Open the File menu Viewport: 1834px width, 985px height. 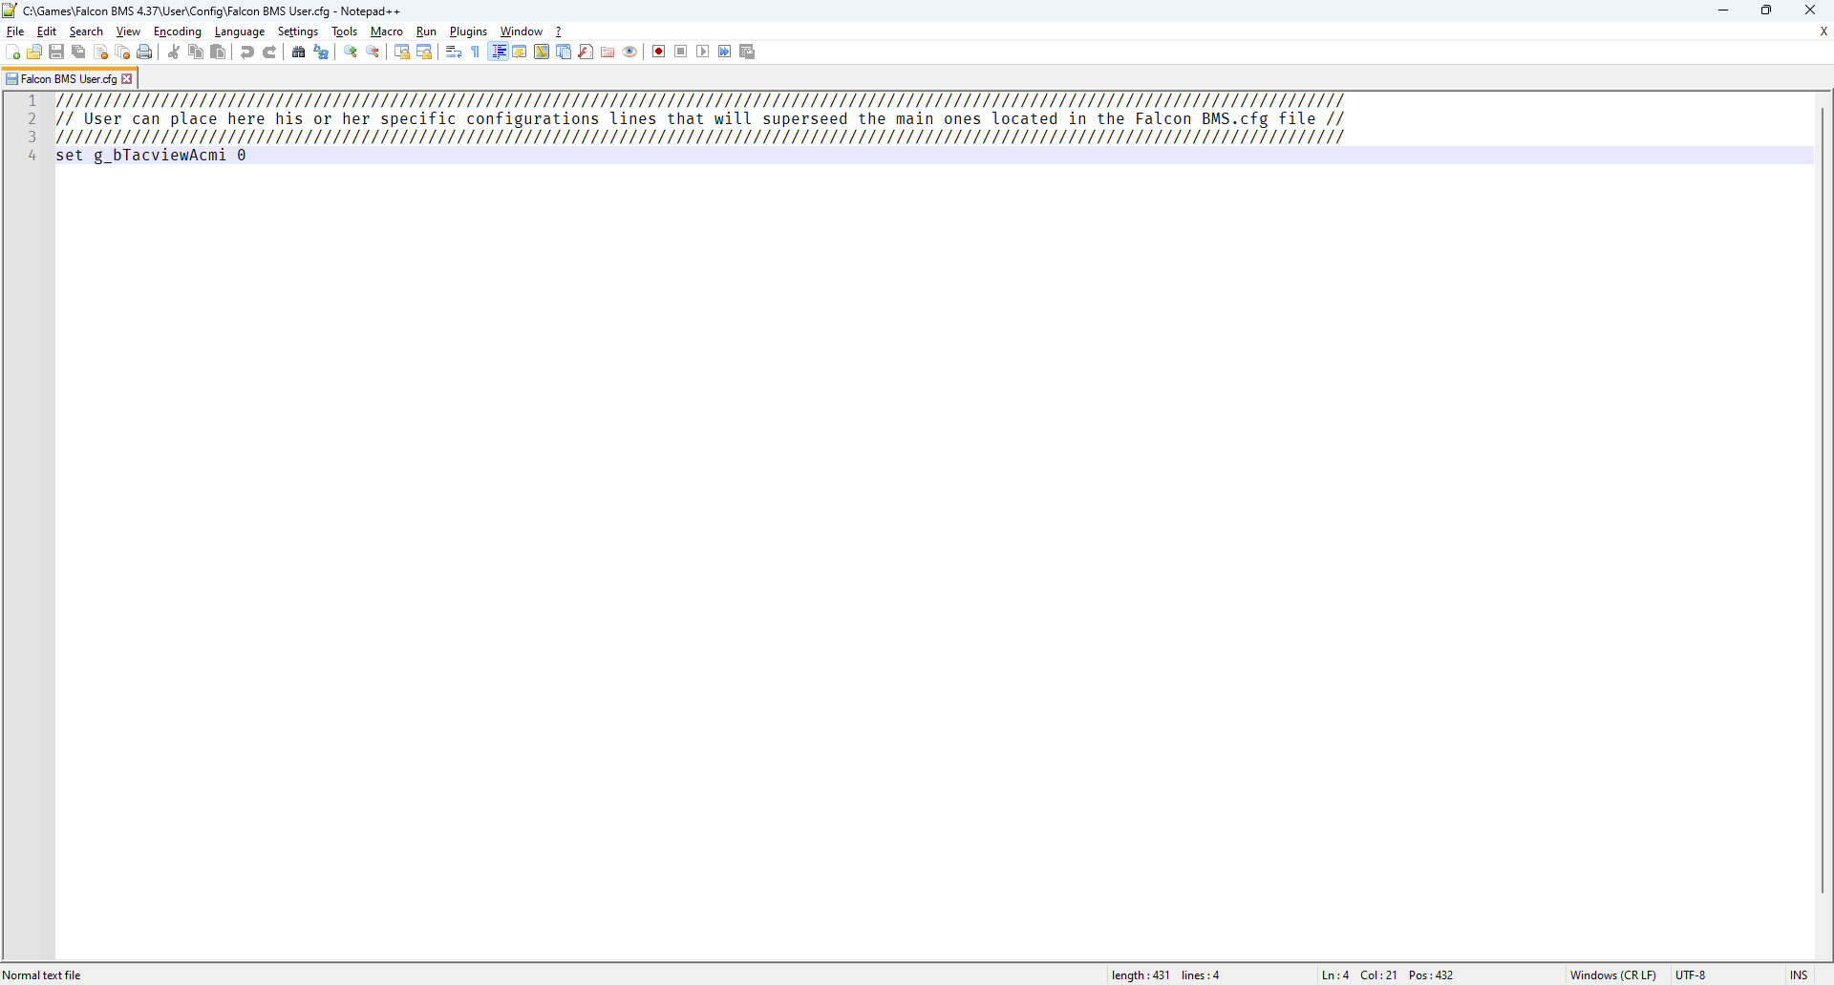tap(15, 31)
